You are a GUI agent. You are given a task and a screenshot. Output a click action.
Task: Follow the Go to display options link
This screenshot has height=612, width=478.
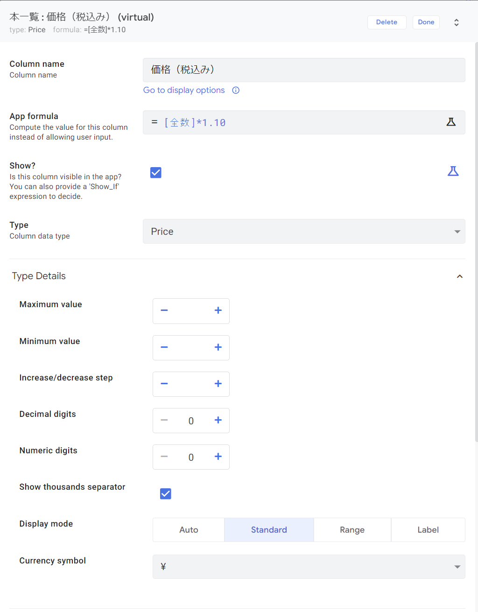point(184,91)
